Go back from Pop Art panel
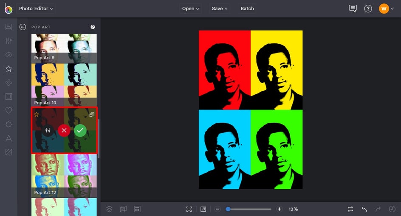Image resolution: width=401 pixels, height=216 pixels. point(23,27)
